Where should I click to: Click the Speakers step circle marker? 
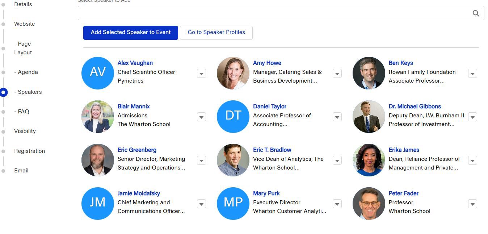coord(3,92)
